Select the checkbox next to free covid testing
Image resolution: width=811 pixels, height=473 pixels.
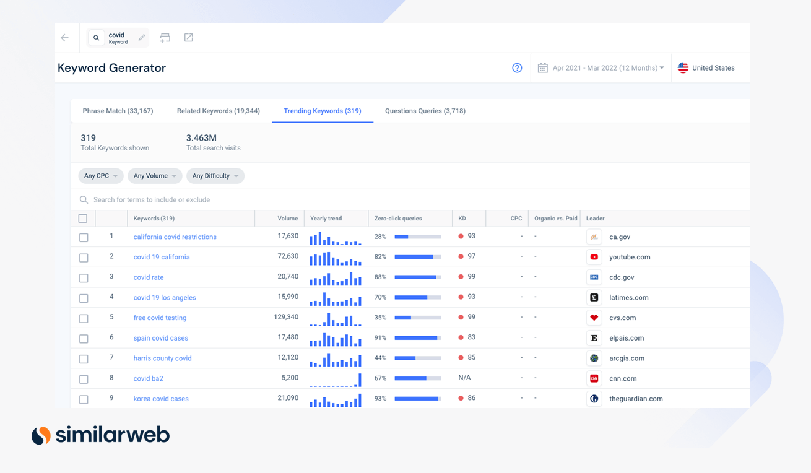point(84,318)
